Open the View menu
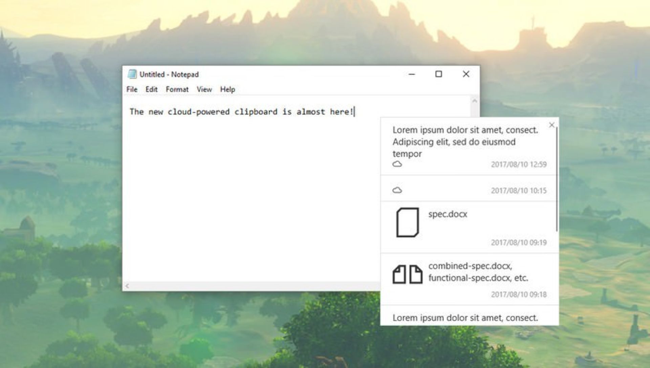This screenshot has width=650, height=368. tap(204, 89)
